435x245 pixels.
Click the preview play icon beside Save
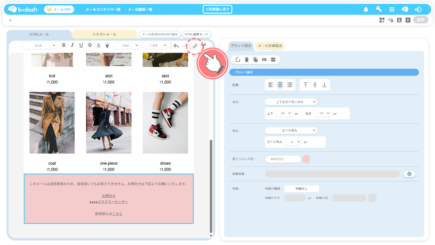point(408,20)
